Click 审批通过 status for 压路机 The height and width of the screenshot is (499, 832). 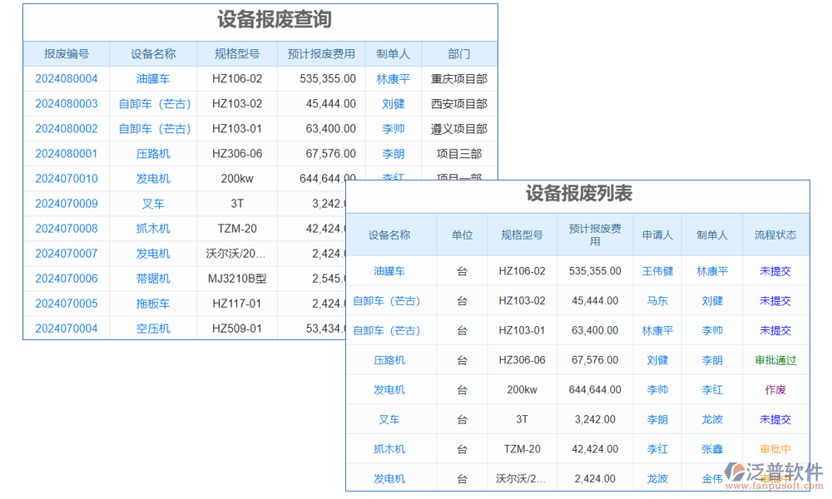point(775,360)
